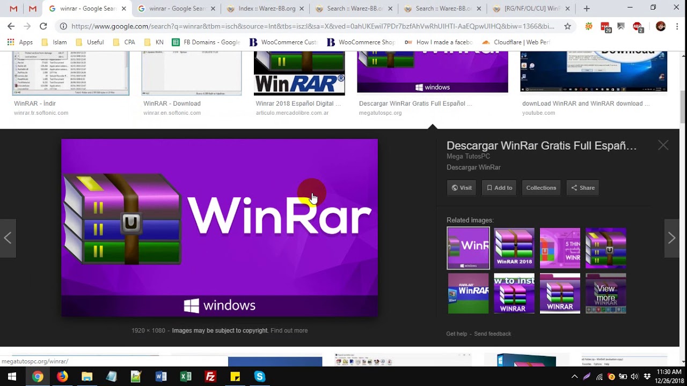The height and width of the screenshot is (386, 687).
Task: Select the RARLAB WinRAR green related thumbnail
Action: coord(469,293)
